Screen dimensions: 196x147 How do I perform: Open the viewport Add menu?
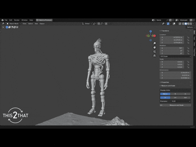(36, 24)
